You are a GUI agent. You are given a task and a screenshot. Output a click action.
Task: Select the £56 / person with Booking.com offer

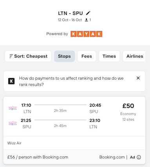coord(38,157)
